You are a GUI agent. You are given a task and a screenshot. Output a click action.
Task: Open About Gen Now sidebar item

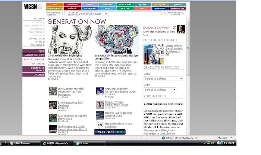click(34, 55)
